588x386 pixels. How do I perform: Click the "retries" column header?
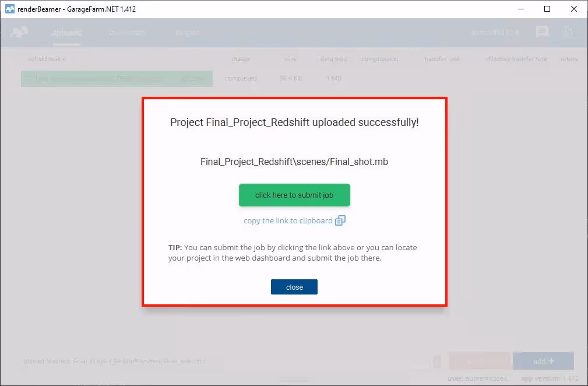pos(569,59)
